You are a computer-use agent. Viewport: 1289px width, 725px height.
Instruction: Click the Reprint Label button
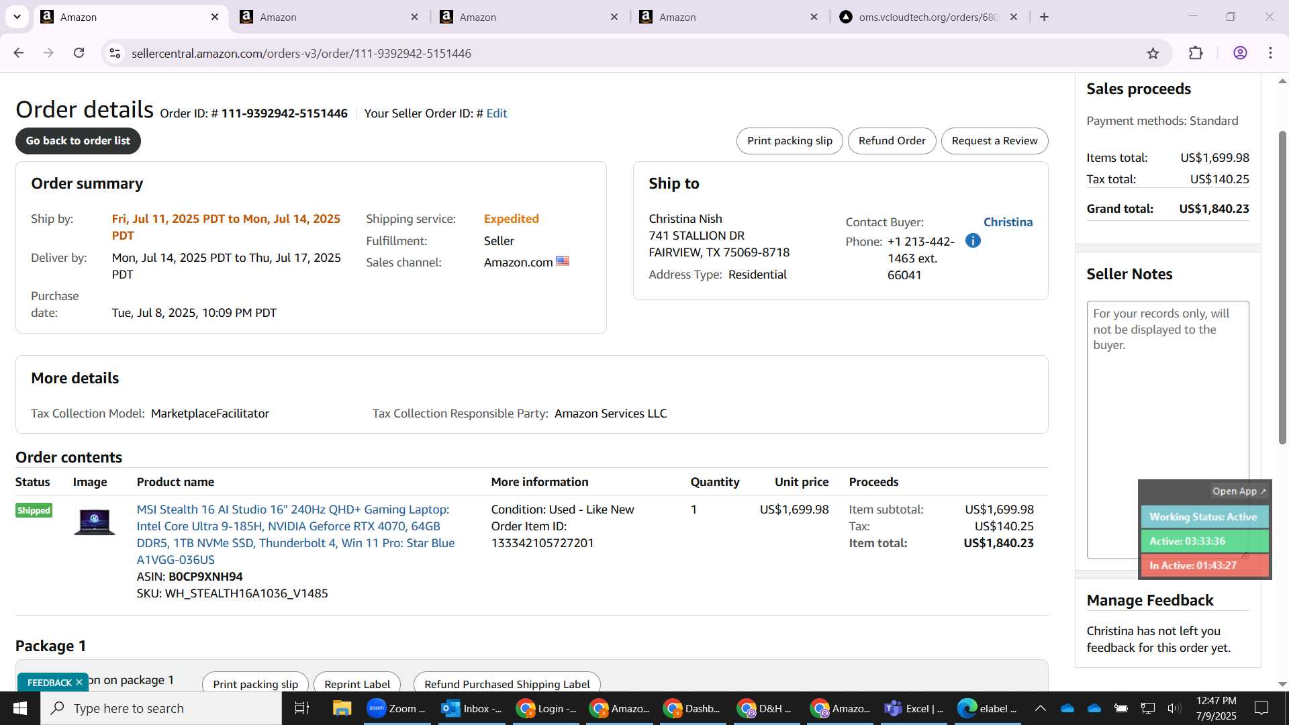coord(357,683)
